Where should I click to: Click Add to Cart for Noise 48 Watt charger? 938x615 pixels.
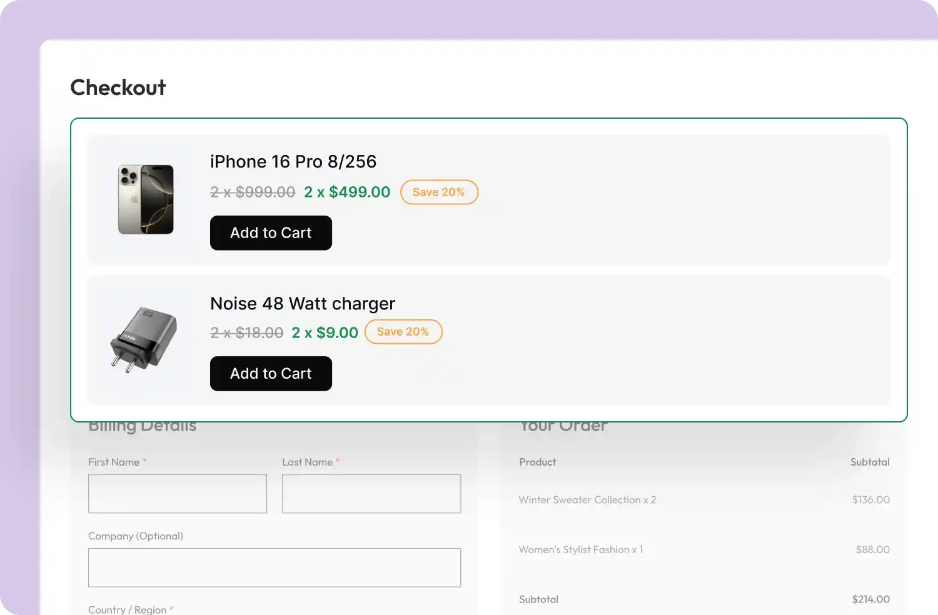tap(271, 373)
